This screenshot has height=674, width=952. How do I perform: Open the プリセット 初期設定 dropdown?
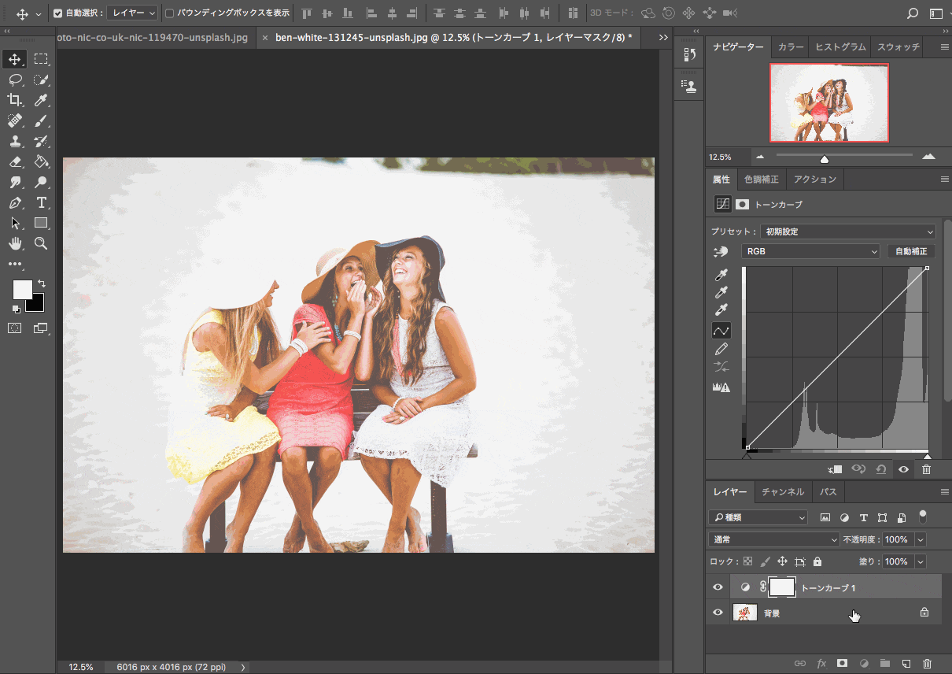tap(848, 231)
